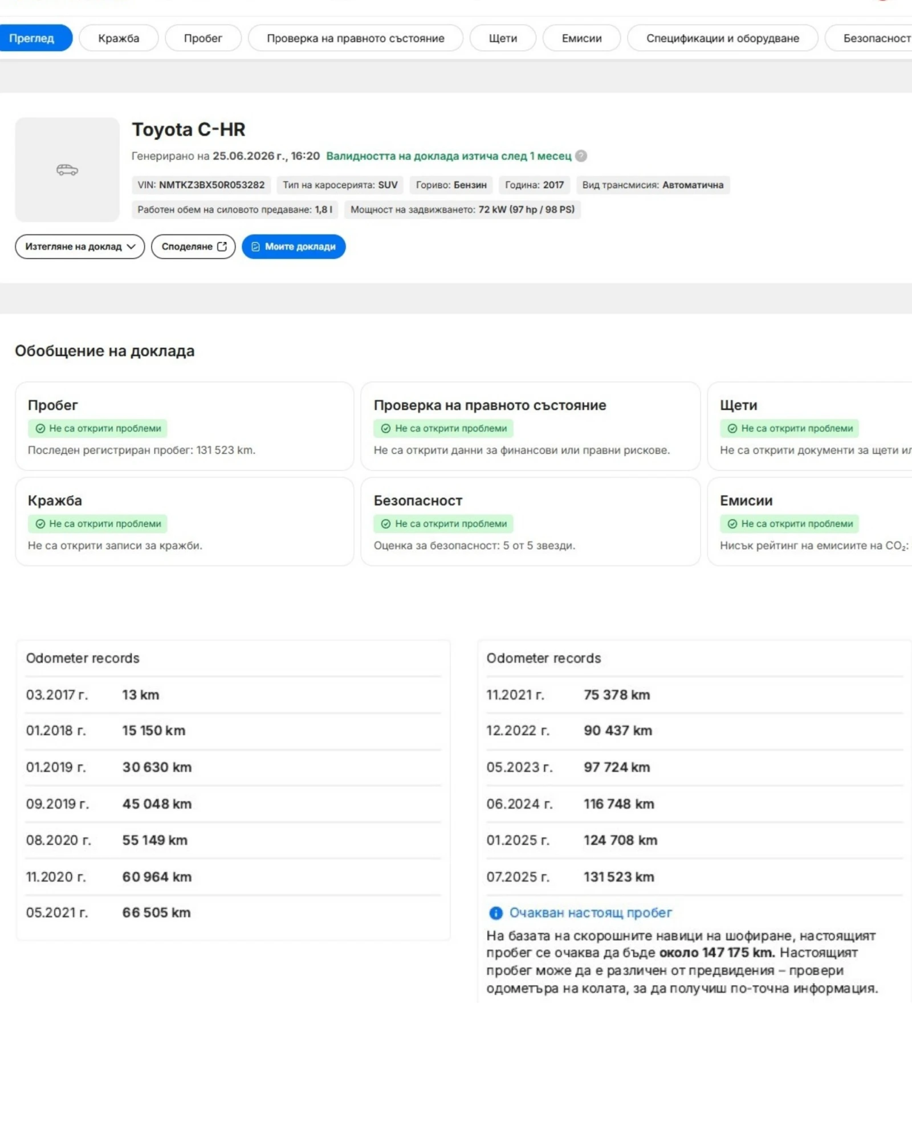
Task: Click odometer record 75 378 km
Action: tap(694, 695)
